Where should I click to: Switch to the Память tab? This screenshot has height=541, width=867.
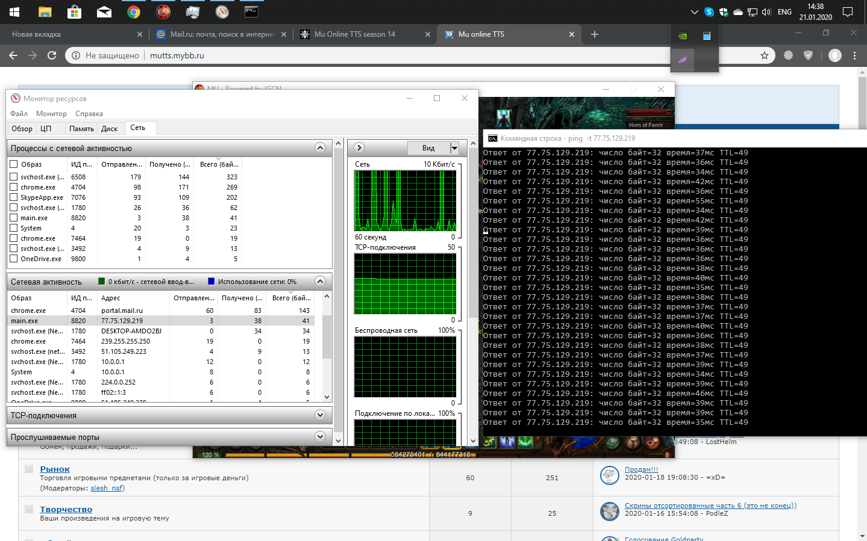(x=81, y=128)
